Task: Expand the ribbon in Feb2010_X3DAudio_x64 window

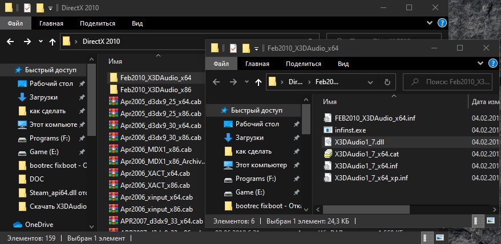Action: coord(480,63)
